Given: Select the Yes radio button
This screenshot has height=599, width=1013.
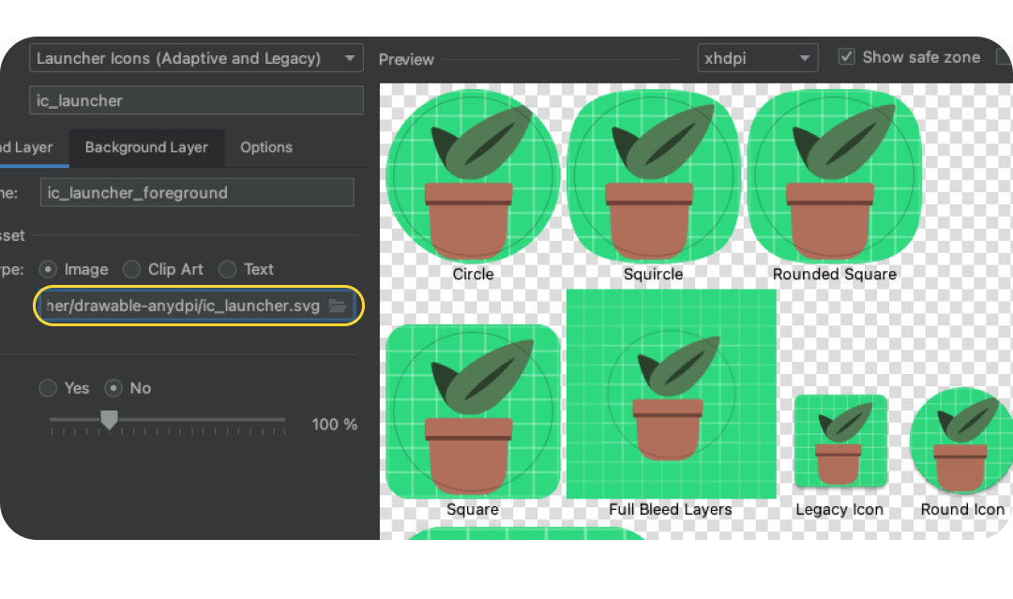Looking at the screenshot, I should pyautogui.click(x=48, y=388).
